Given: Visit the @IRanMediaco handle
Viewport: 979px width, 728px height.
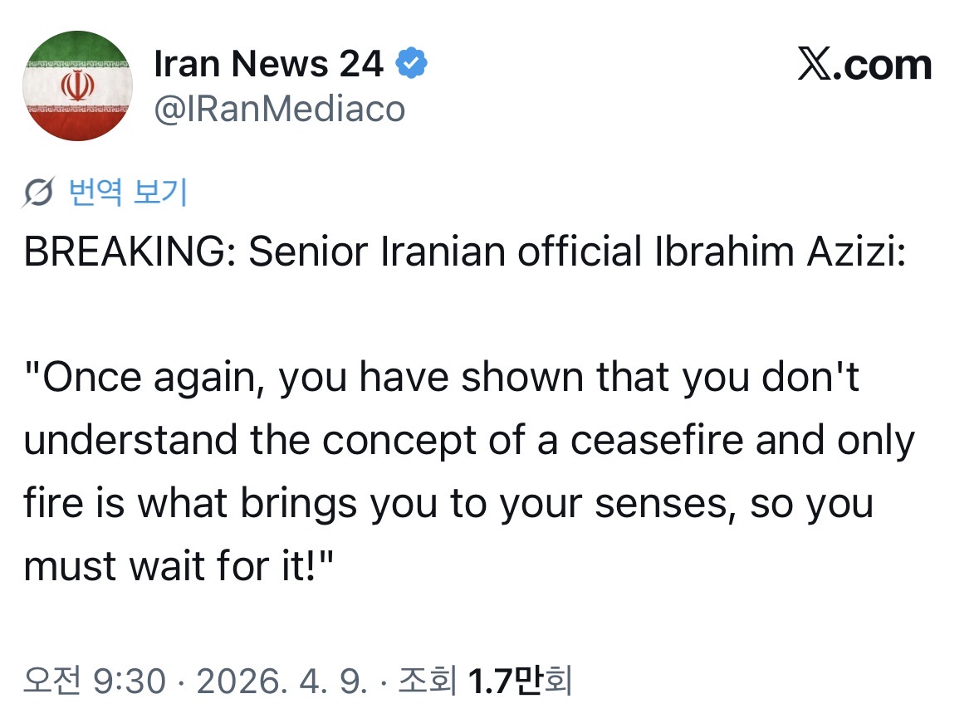Looking at the screenshot, I should [279, 109].
